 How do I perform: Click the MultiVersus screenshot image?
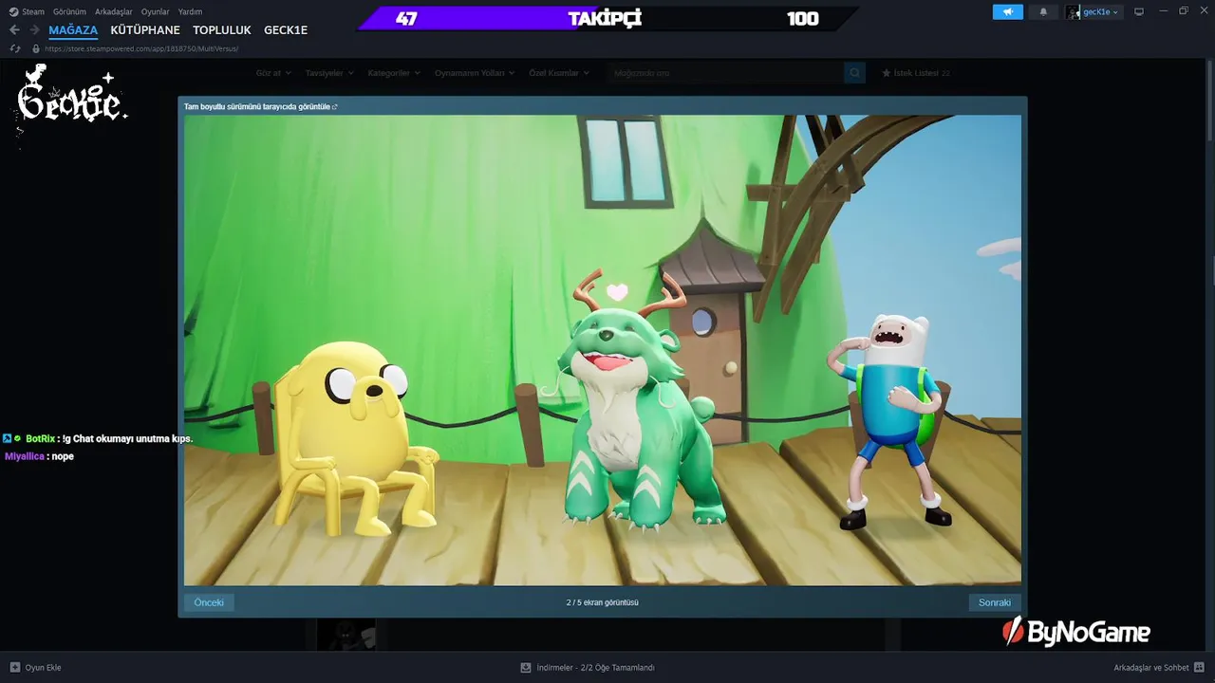click(603, 350)
